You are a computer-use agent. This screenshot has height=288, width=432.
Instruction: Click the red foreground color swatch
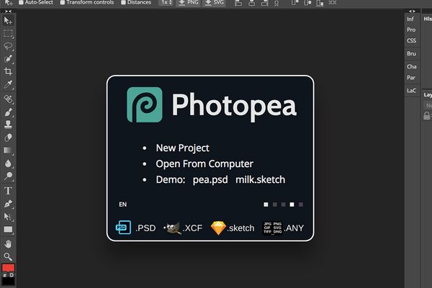click(x=8, y=268)
